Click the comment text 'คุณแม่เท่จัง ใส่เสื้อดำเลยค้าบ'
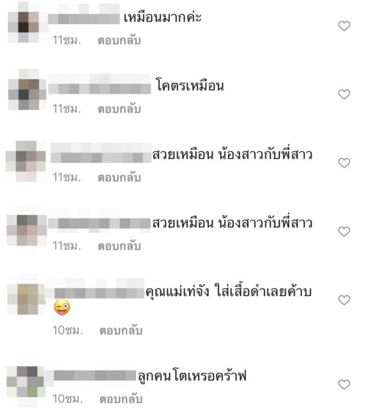The image size is (372, 418). (229, 292)
